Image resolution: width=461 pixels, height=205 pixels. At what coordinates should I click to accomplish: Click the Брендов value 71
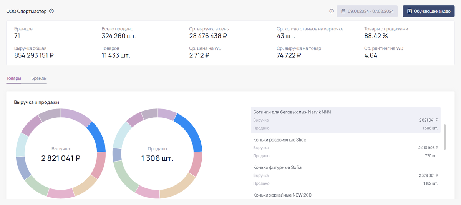tap(17, 36)
